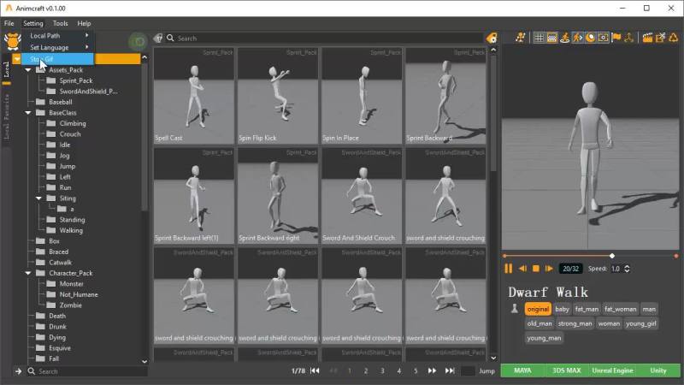Click the tag filter icon beside search
684x385 pixels.
pos(158,38)
